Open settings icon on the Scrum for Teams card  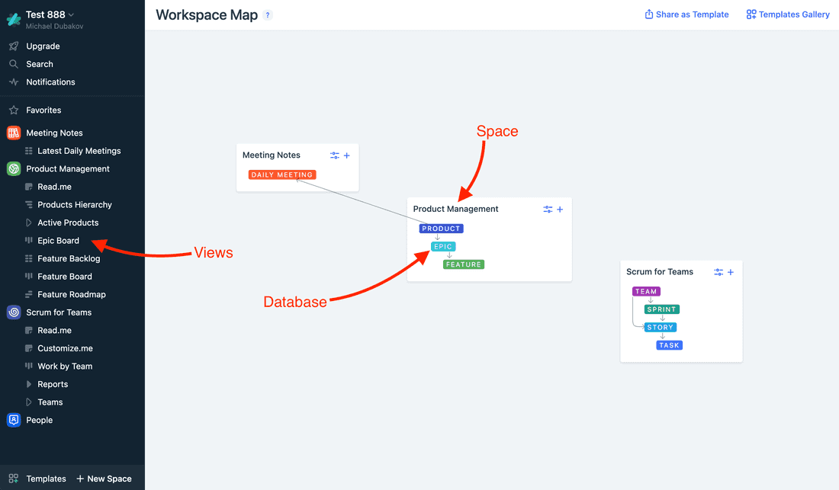pos(718,271)
